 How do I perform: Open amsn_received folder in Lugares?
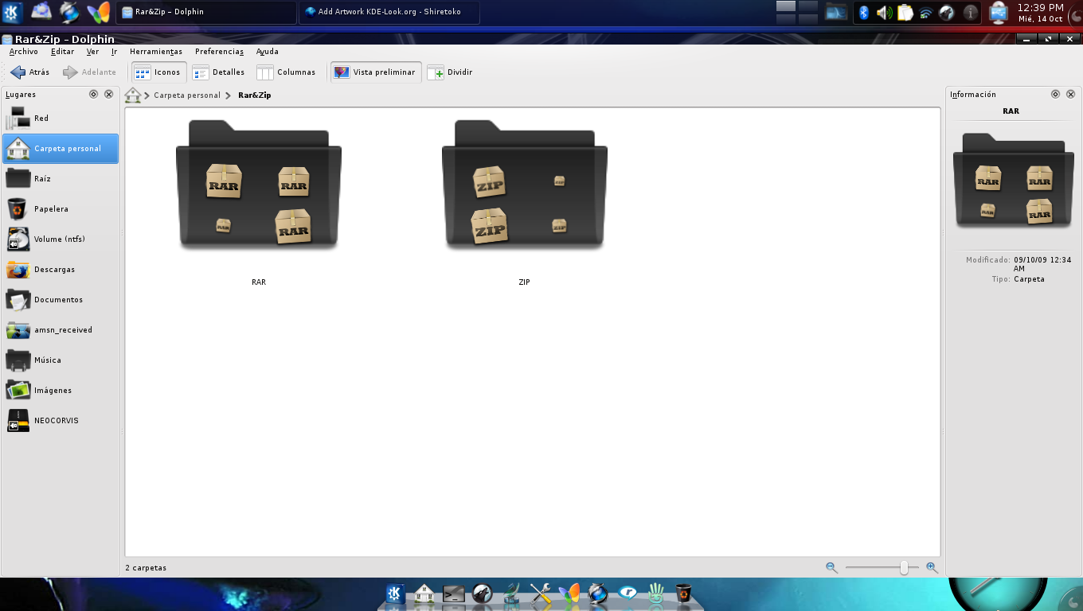[61, 330]
